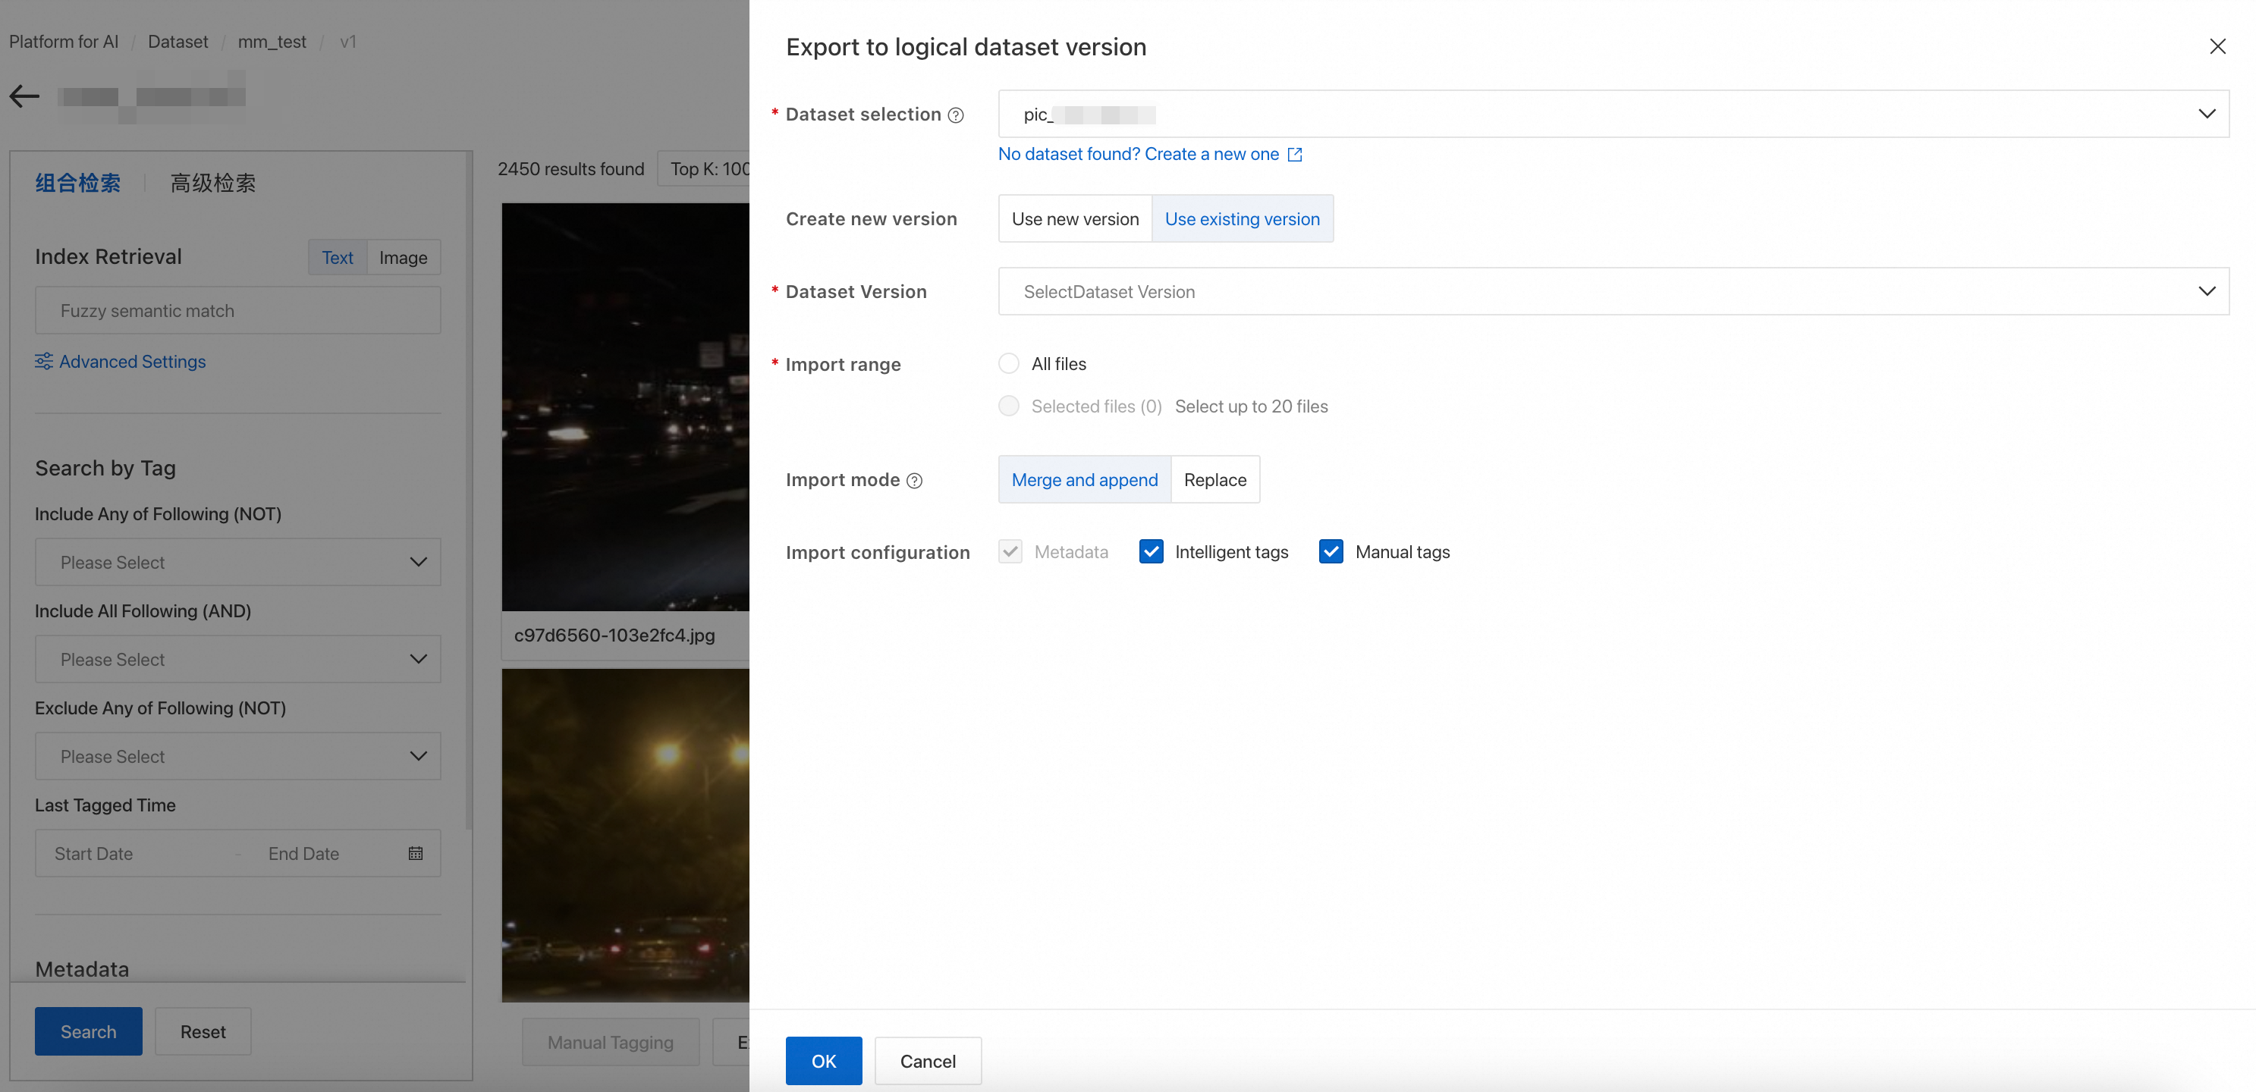
Task: Select the All files radio button
Action: pos(1009,363)
